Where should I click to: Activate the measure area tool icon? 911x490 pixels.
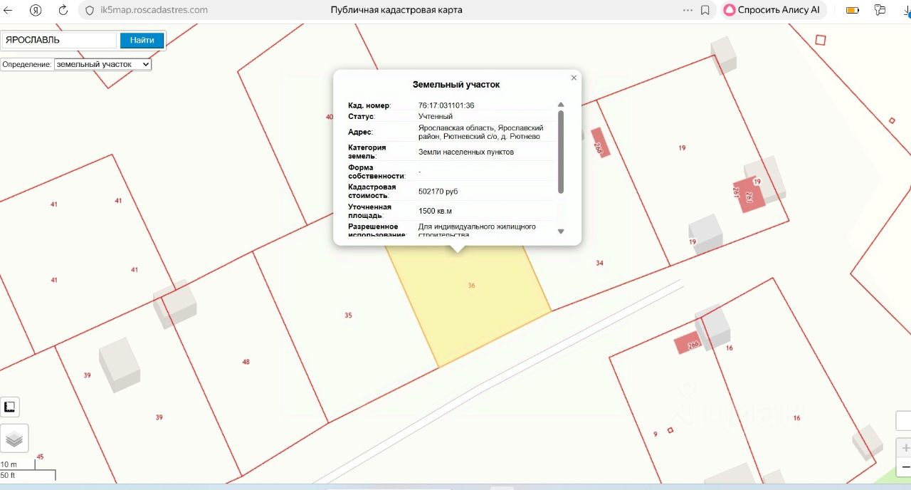click(10, 407)
